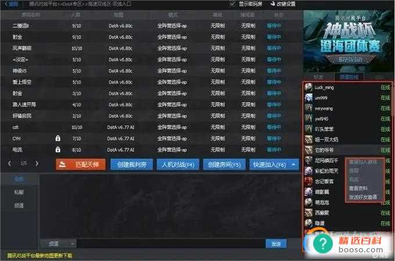Screen dimensions: 395x261
Task: Click the avatar beside 西蜀熙
Action: point(308,213)
